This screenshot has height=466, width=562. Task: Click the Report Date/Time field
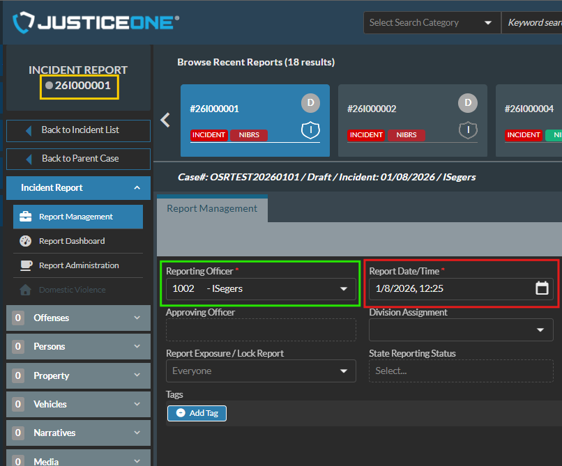click(461, 289)
